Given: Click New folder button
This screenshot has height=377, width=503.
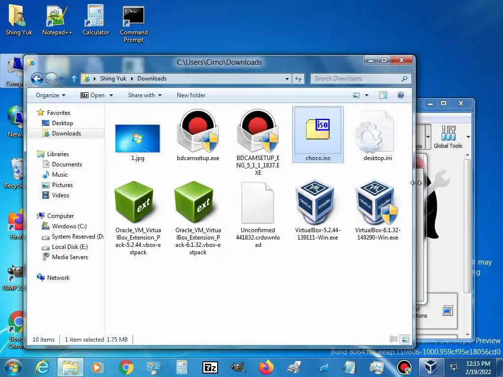Looking at the screenshot, I should tap(191, 95).
